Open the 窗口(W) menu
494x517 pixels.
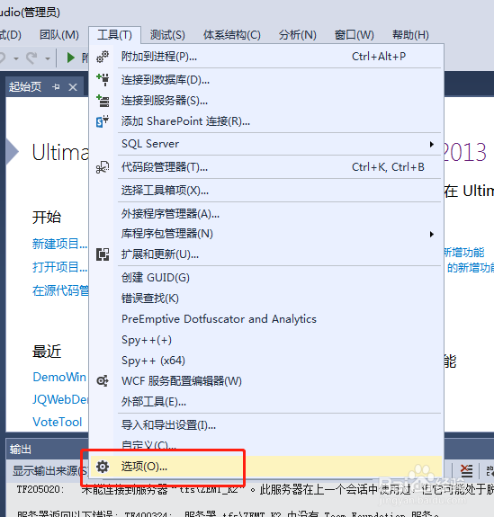355,35
